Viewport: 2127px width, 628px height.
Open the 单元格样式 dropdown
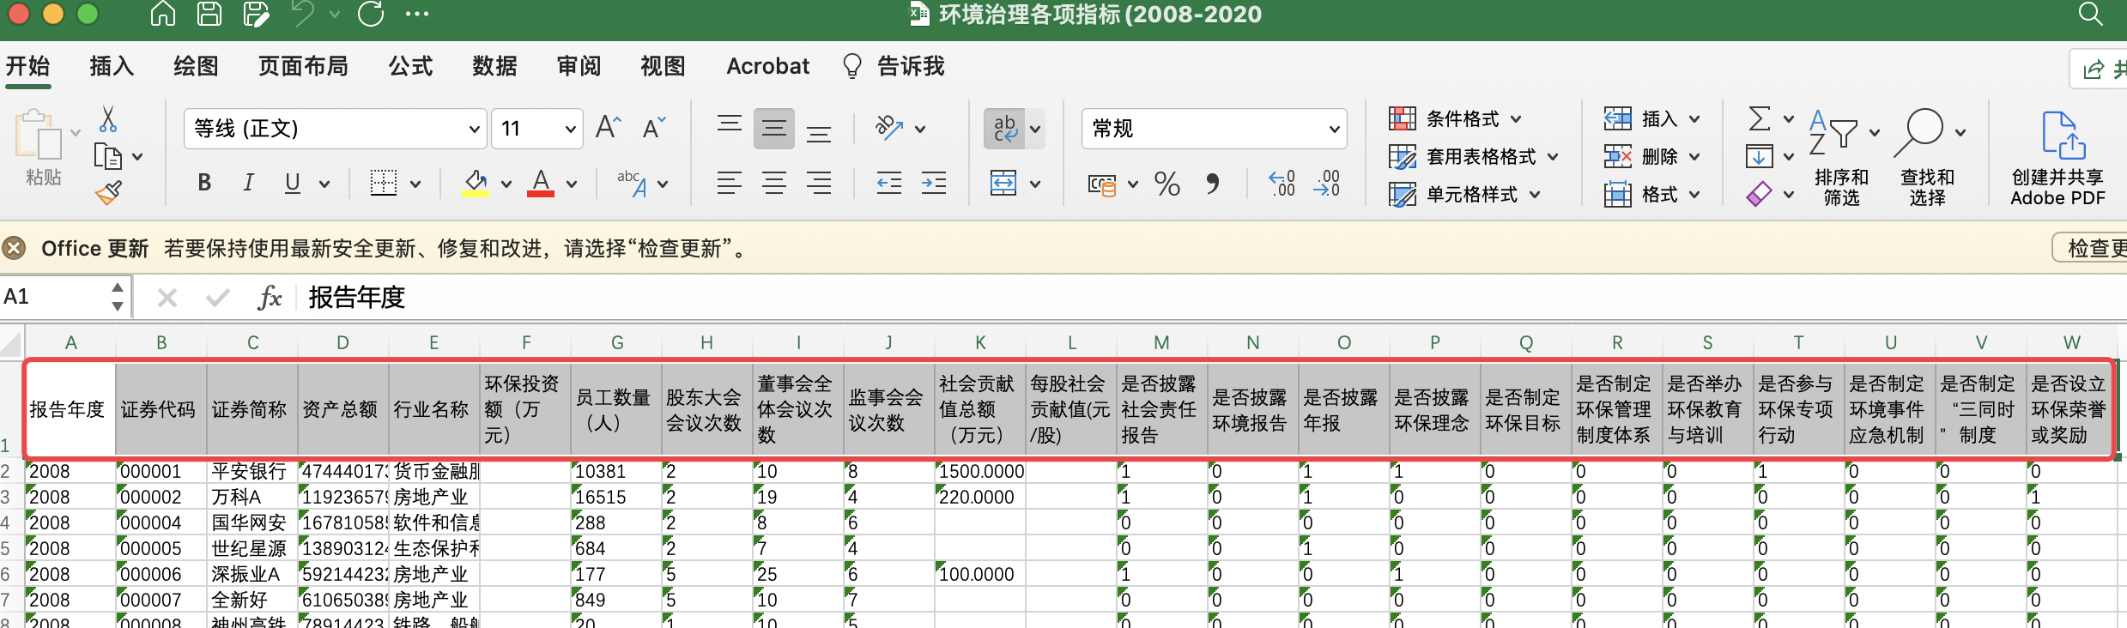pos(1464,194)
